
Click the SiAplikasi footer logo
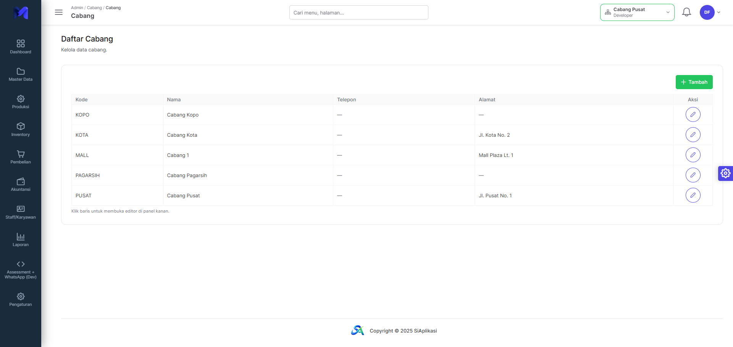point(358,331)
